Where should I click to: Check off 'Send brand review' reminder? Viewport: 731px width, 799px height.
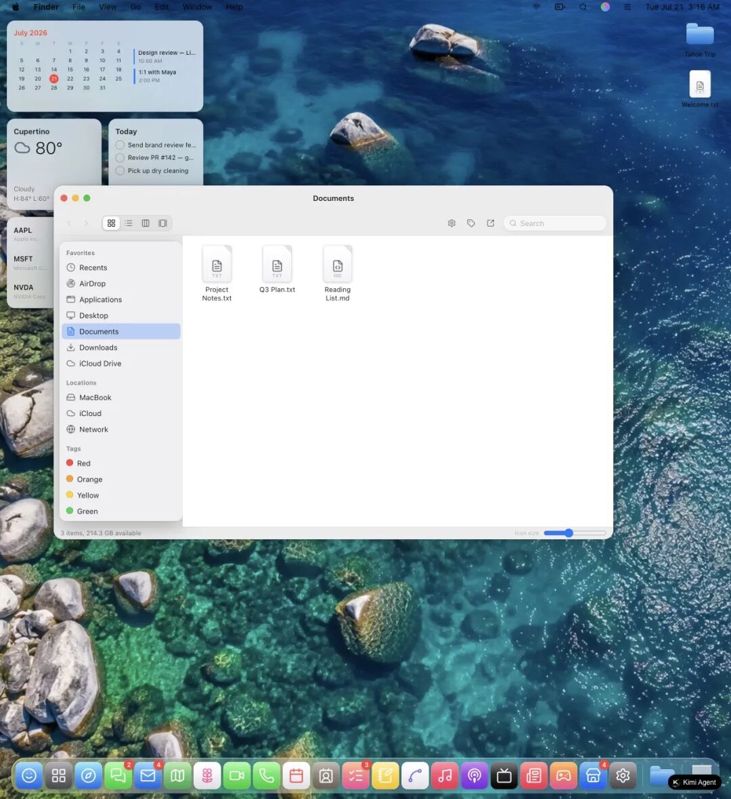(x=120, y=145)
